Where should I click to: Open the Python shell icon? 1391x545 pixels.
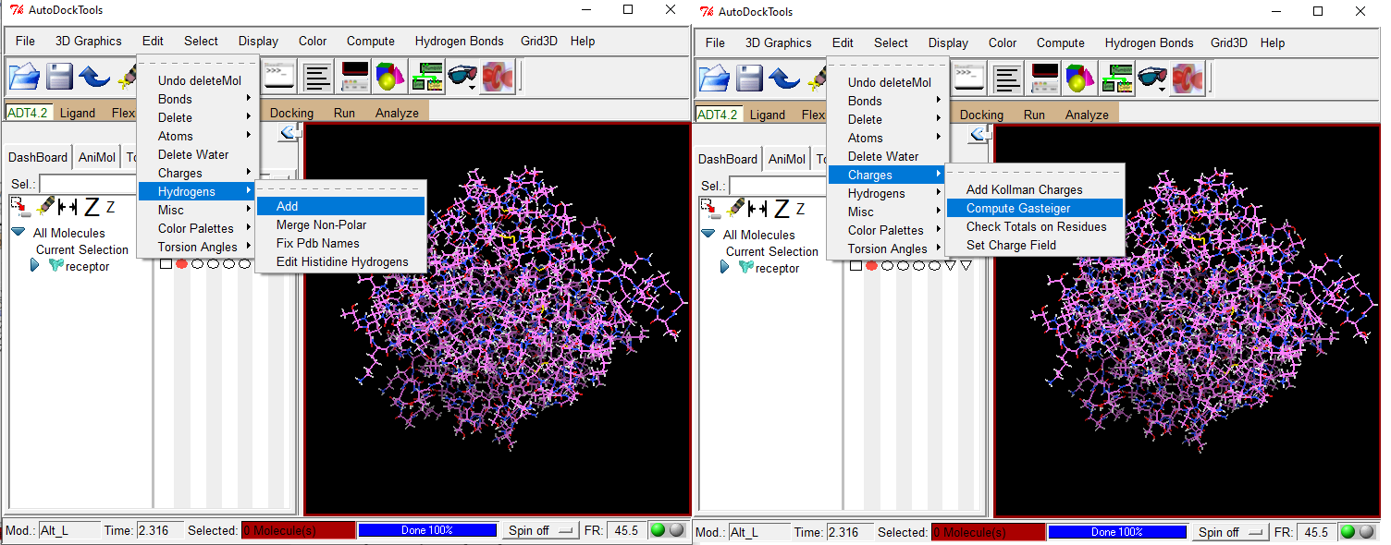(x=277, y=78)
